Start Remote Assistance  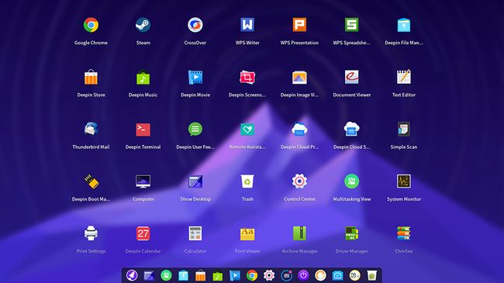(x=247, y=129)
